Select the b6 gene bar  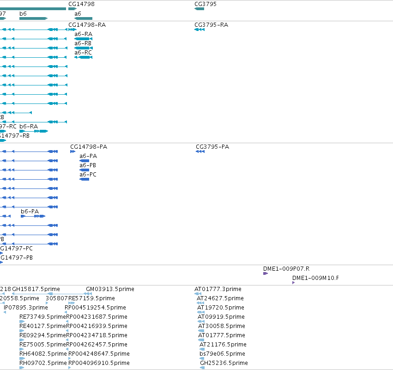33,18
